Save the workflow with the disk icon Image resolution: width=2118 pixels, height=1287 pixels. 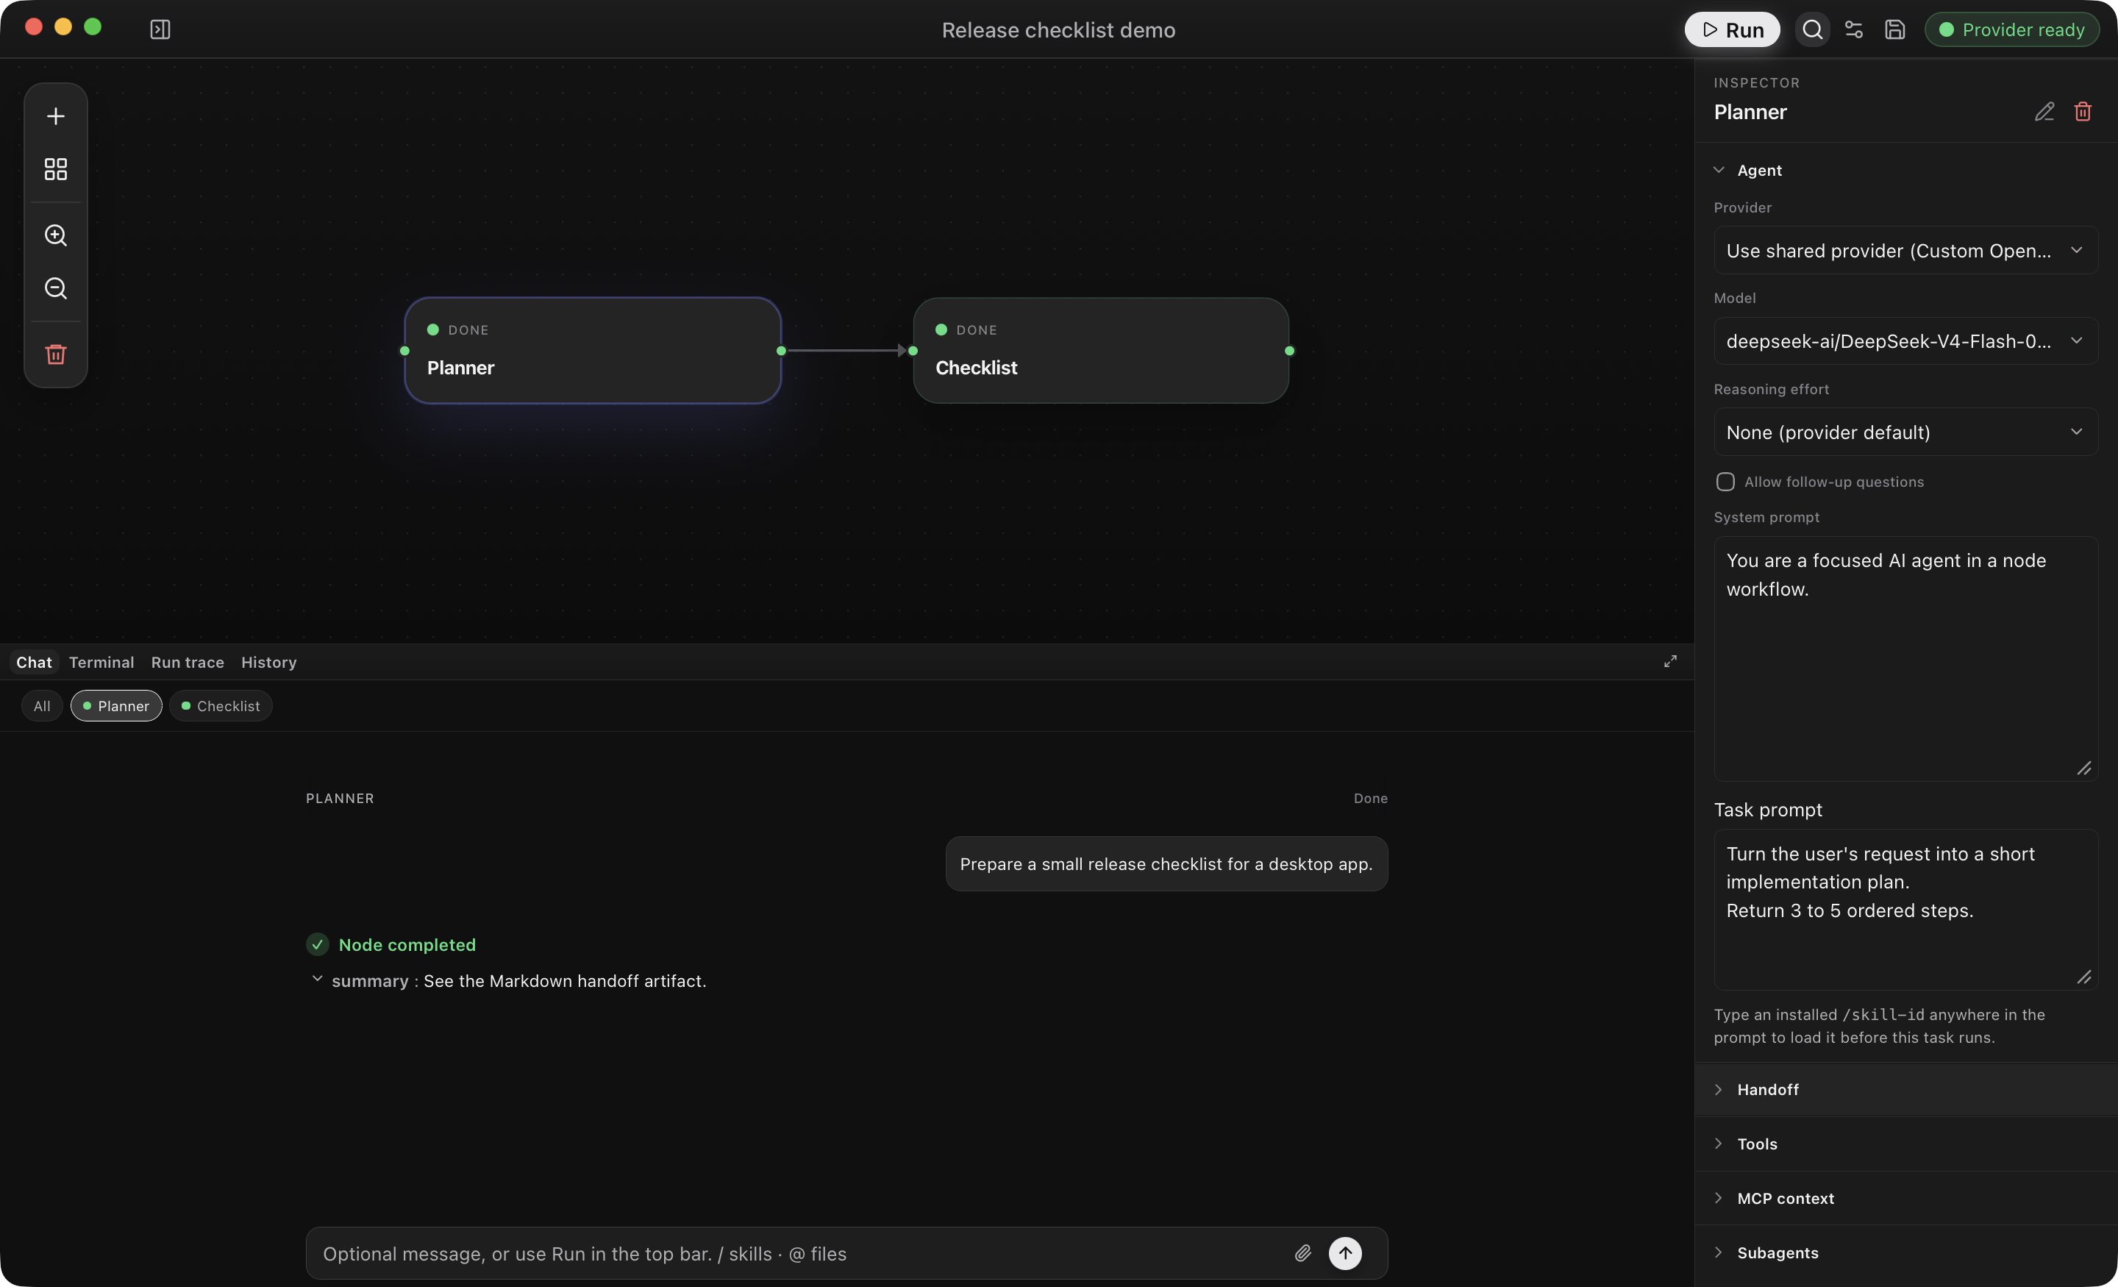coord(1894,29)
